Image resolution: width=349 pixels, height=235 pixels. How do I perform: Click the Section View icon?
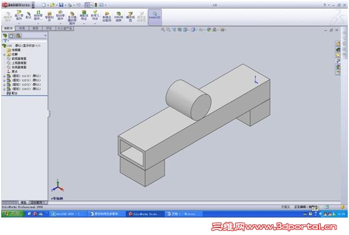pyautogui.click(x=180, y=29)
